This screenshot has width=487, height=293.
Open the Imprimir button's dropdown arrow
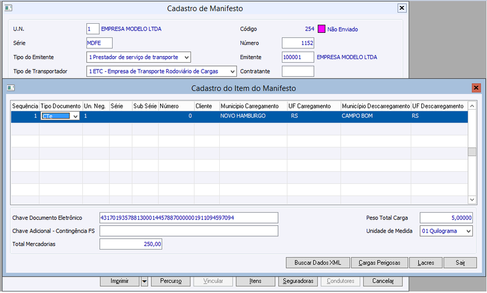(x=144, y=281)
